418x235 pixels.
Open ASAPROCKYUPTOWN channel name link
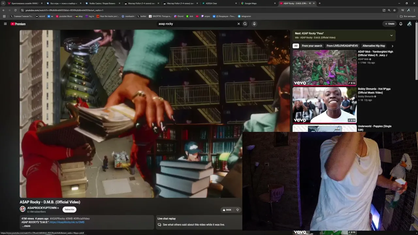point(42,208)
